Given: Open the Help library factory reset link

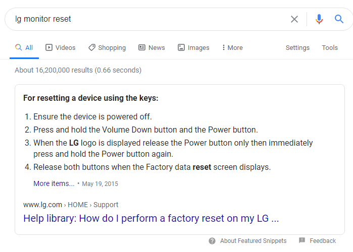Looking at the screenshot, I should pyautogui.click(x=151, y=219).
